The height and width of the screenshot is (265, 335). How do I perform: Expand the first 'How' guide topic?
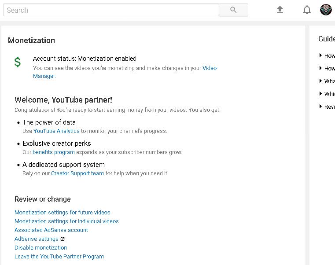coord(327,55)
